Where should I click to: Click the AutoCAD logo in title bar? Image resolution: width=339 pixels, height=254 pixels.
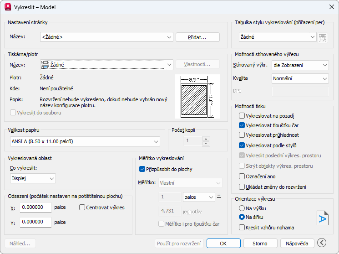[x=8, y=7]
